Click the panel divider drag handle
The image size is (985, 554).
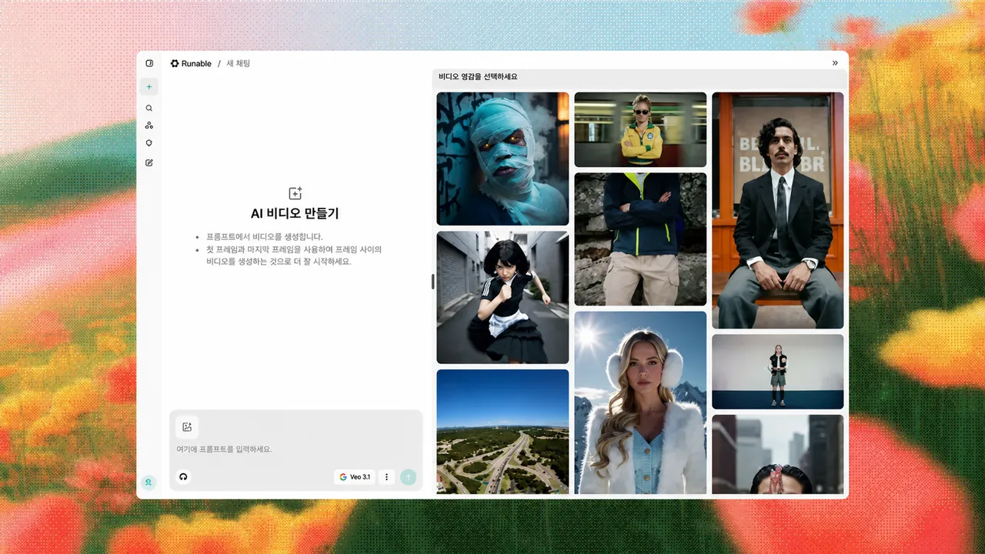point(432,282)
